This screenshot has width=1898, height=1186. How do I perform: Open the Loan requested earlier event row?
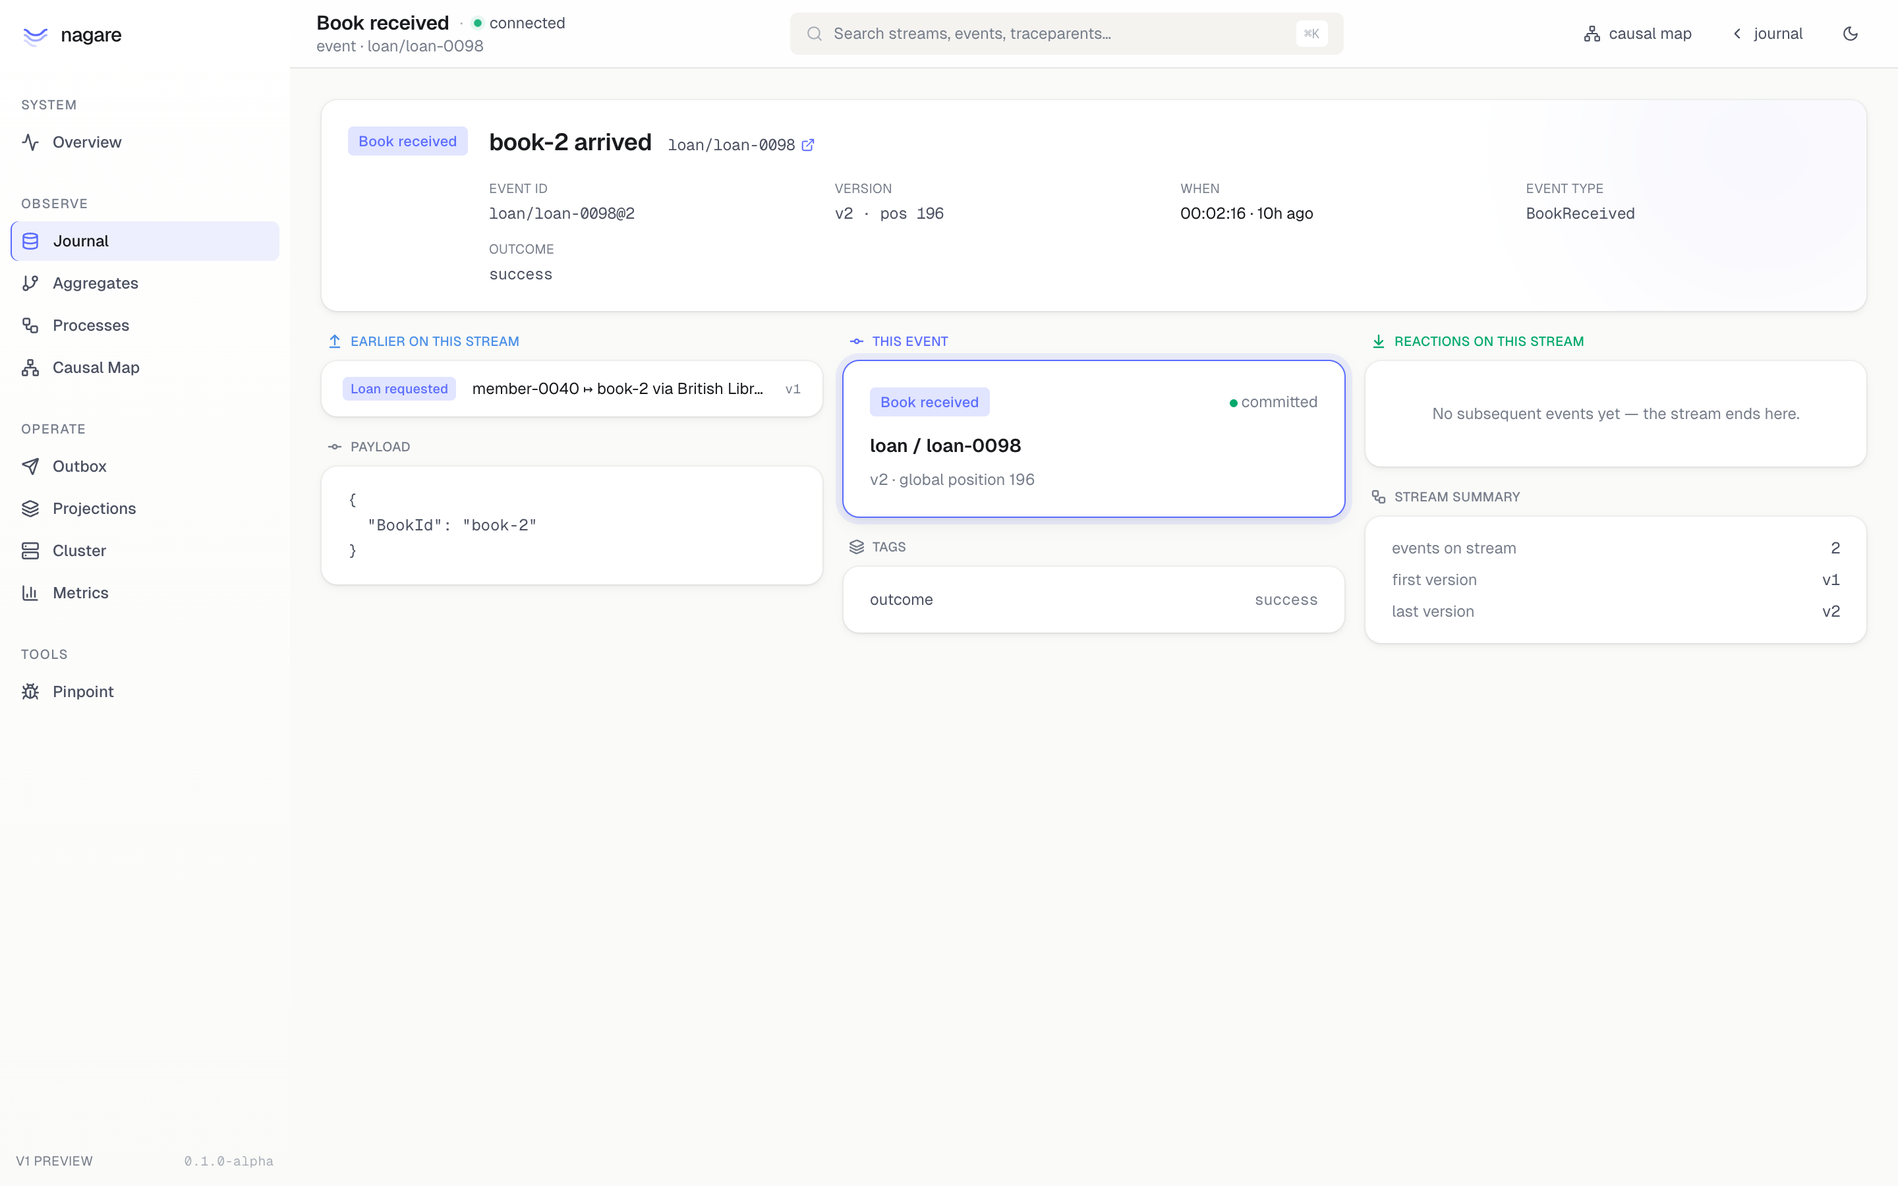click(572, 389)
